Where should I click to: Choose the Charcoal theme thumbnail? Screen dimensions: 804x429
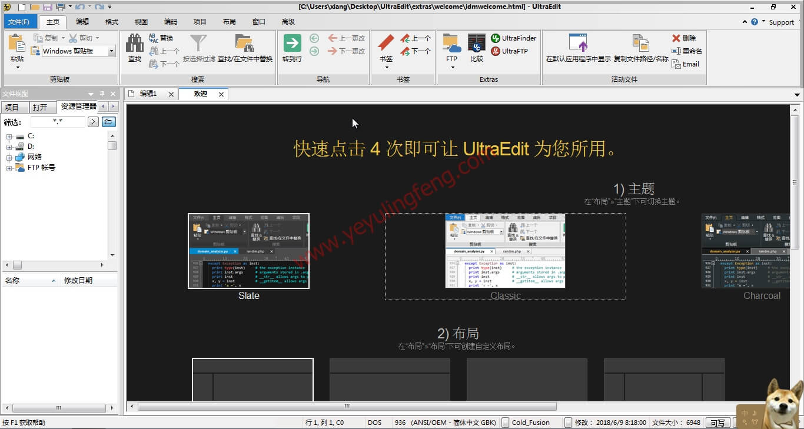[746, 251]
